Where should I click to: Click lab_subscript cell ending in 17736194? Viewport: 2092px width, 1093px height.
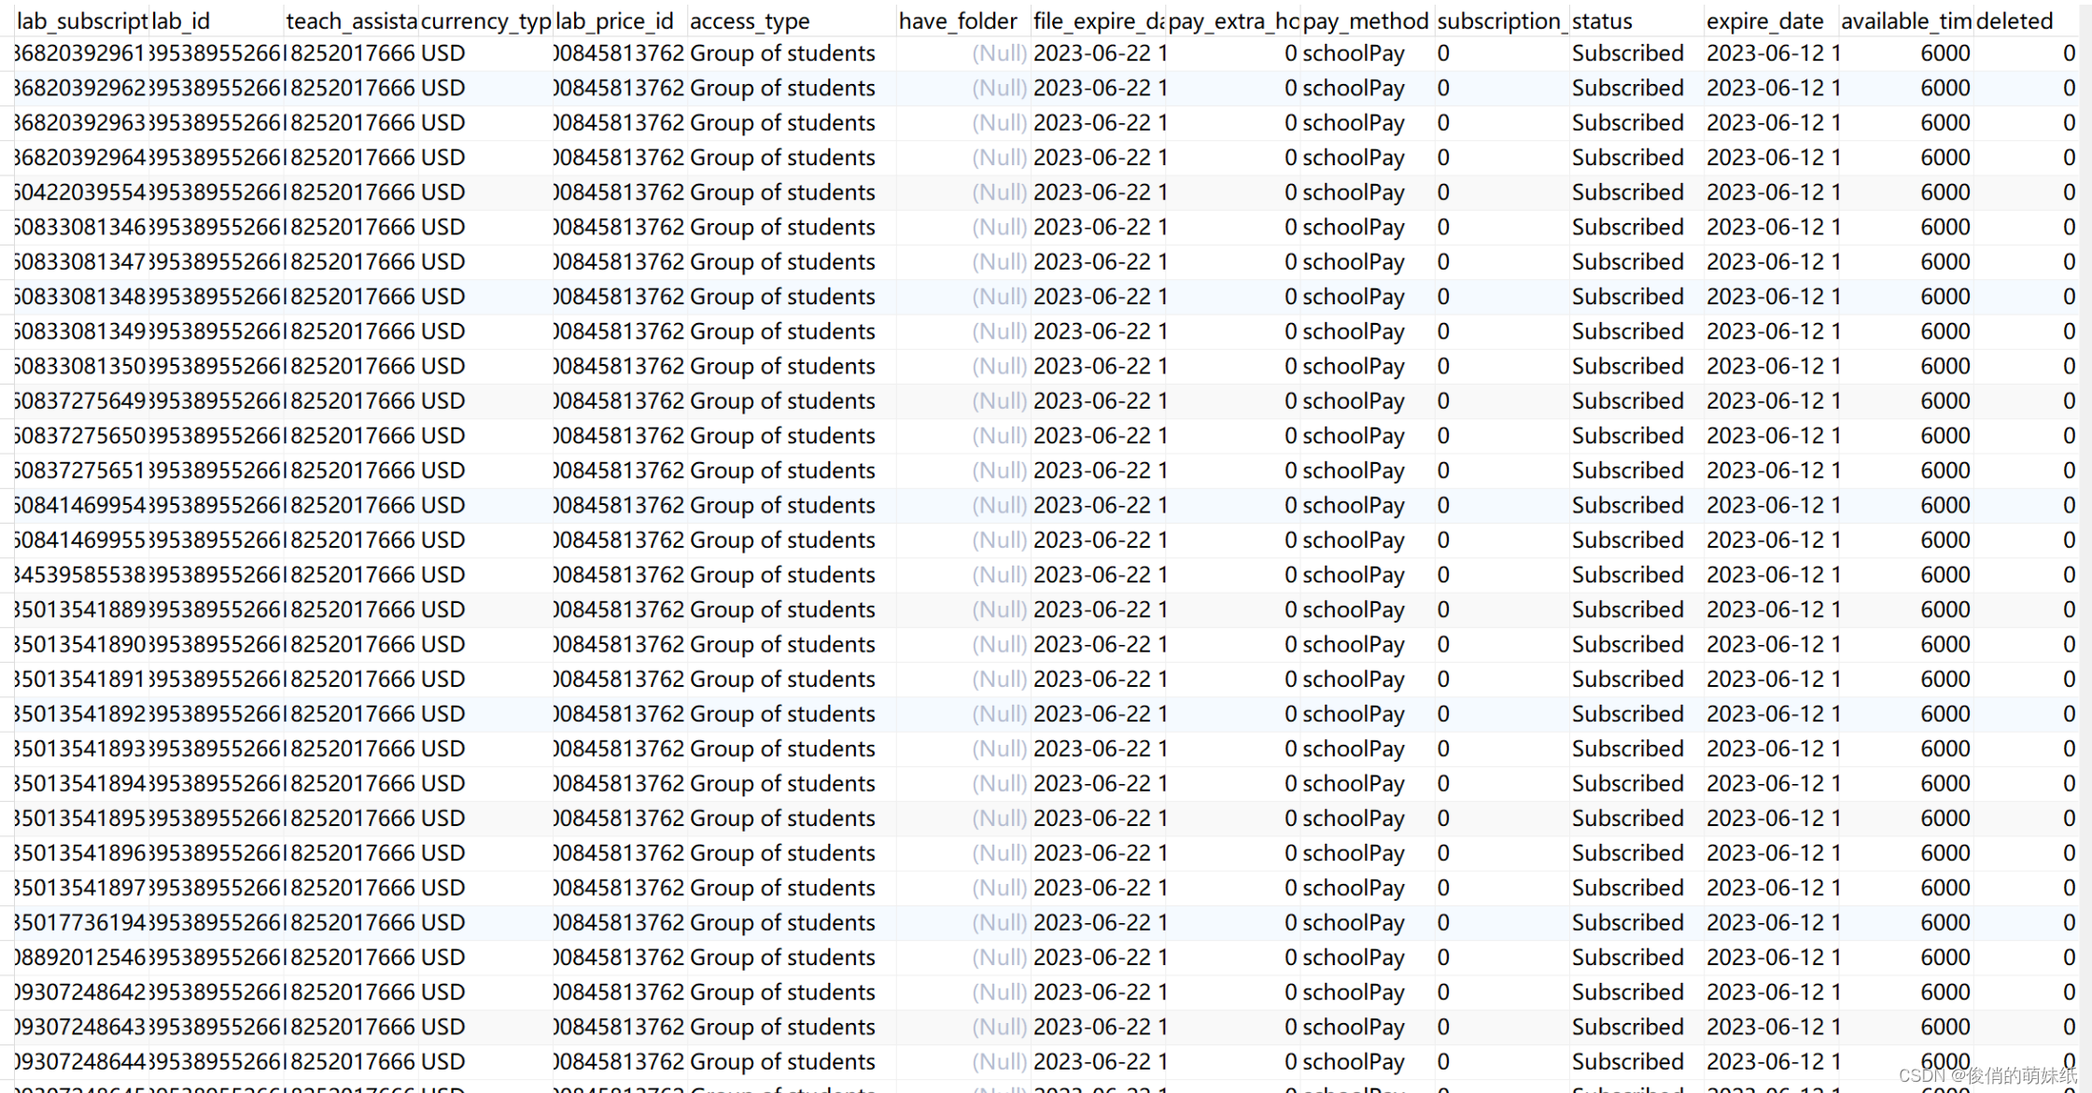81,922
